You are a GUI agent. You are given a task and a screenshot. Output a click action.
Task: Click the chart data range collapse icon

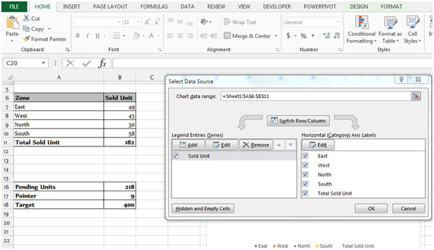coord(416,96)
